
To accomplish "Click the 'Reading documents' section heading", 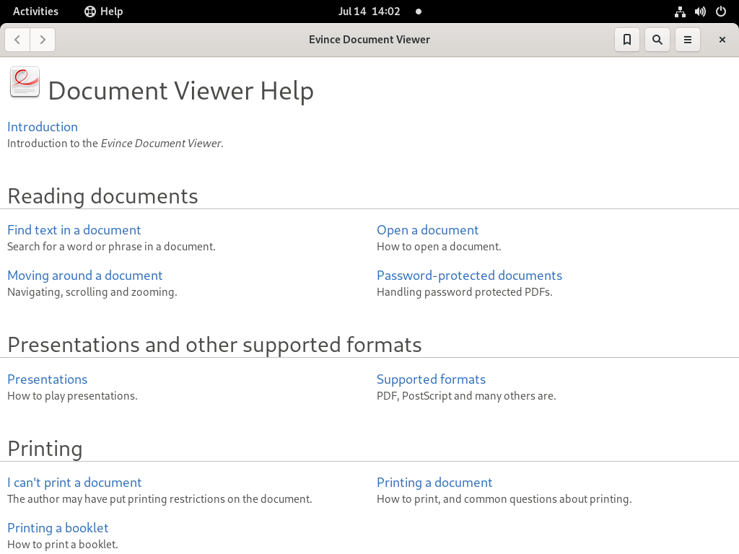I will (102, 196).
